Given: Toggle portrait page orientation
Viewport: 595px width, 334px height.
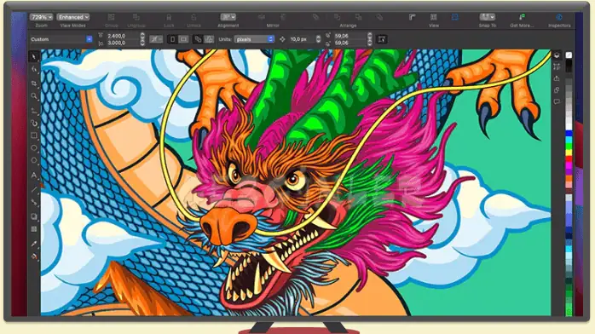Looking at the screenshot, I should (x=172, y=39).
